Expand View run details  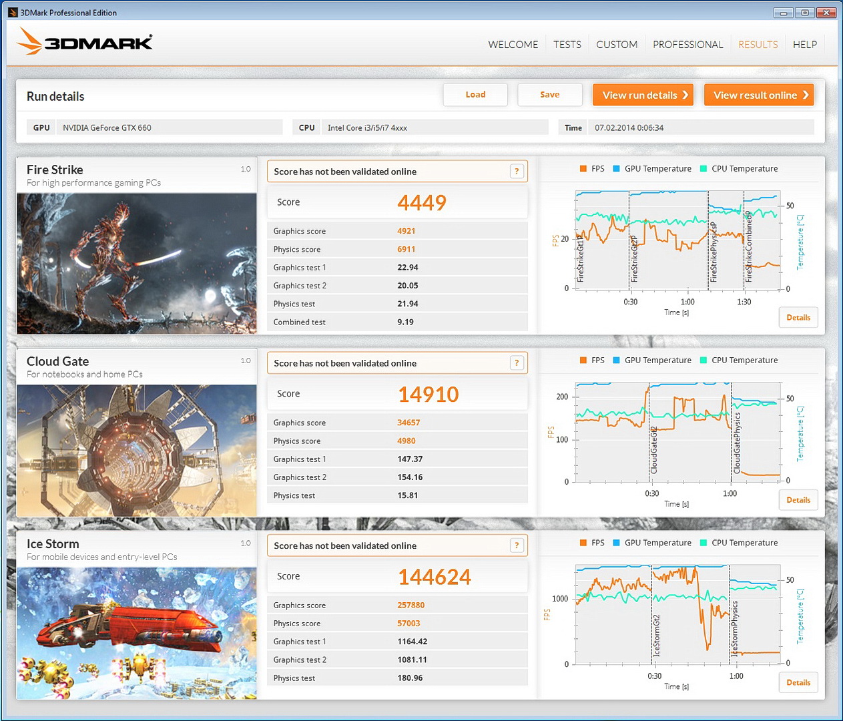tap(643, 95)
